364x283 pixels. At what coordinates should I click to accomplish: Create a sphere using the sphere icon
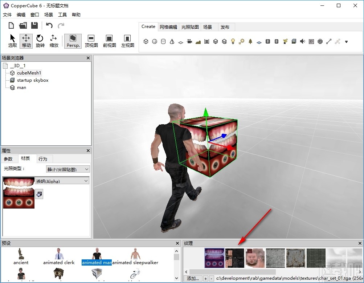(x=155, y=41)
